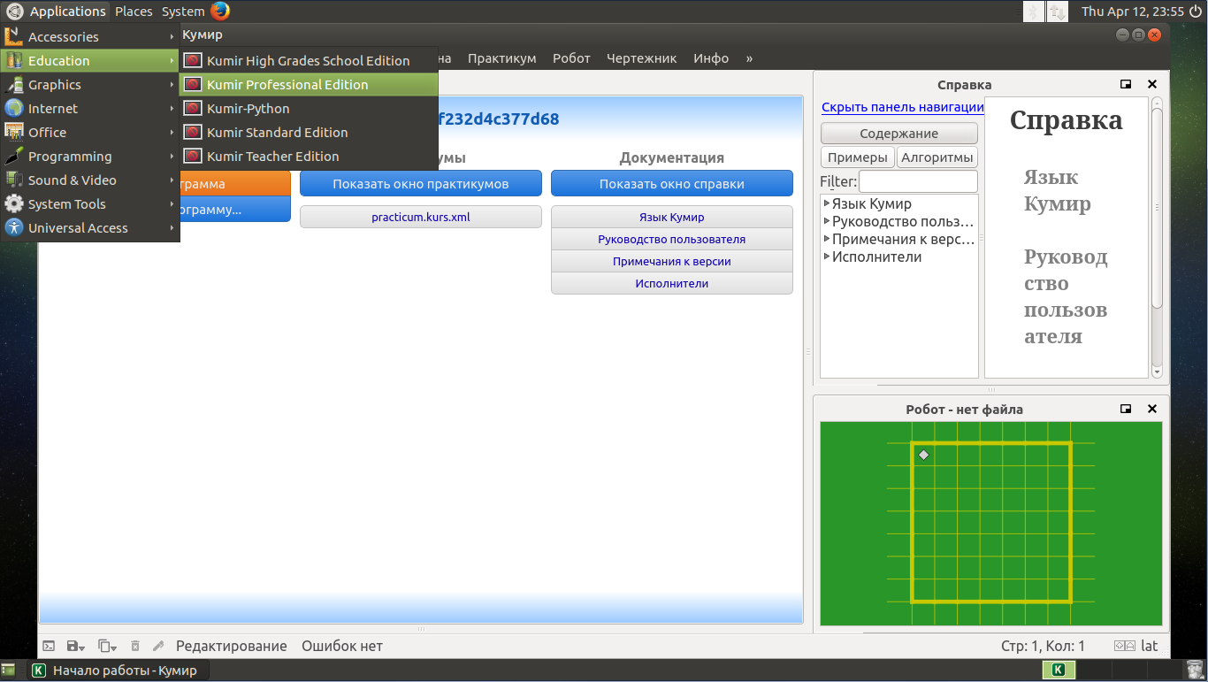
Task: Click the Kumir High Grades School Edition icon
Action: click(x=192, y=60)
